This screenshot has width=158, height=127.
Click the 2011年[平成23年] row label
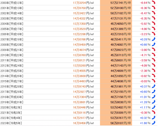12,60
